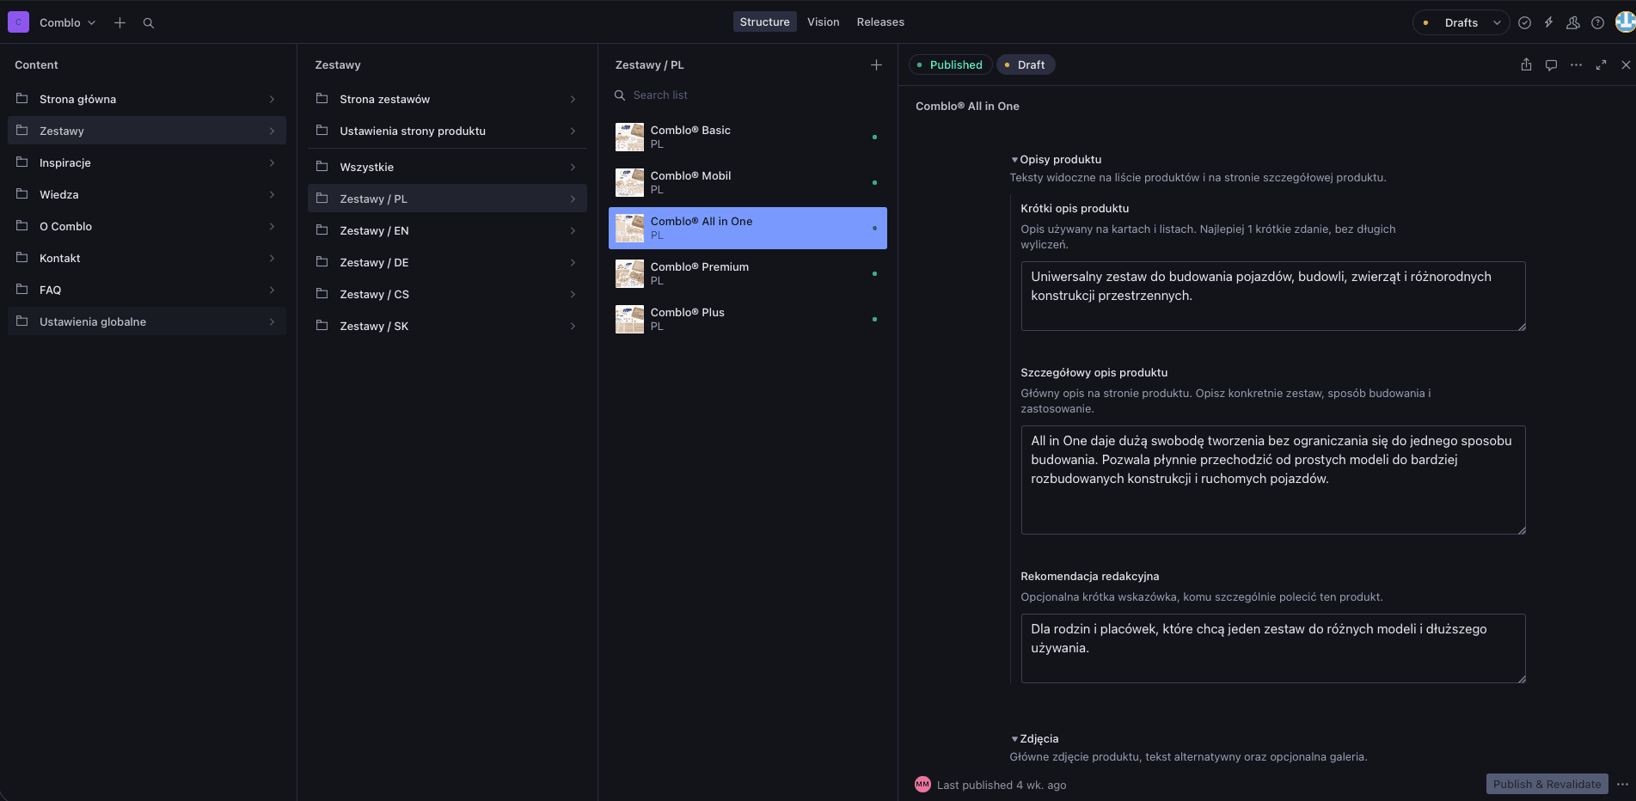Open comments icon in document header

(x=1551, y=64)
